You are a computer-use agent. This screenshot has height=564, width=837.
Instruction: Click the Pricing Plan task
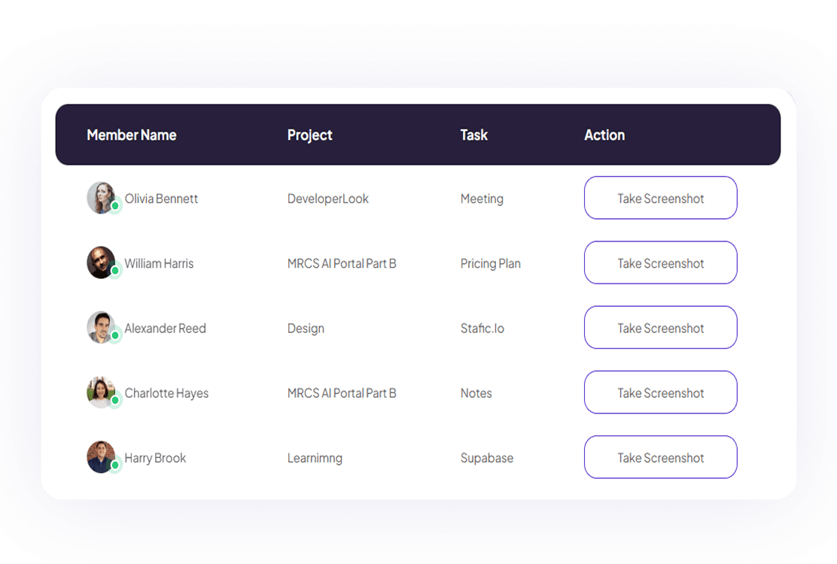pyautogui.click(x=490, y=264)
